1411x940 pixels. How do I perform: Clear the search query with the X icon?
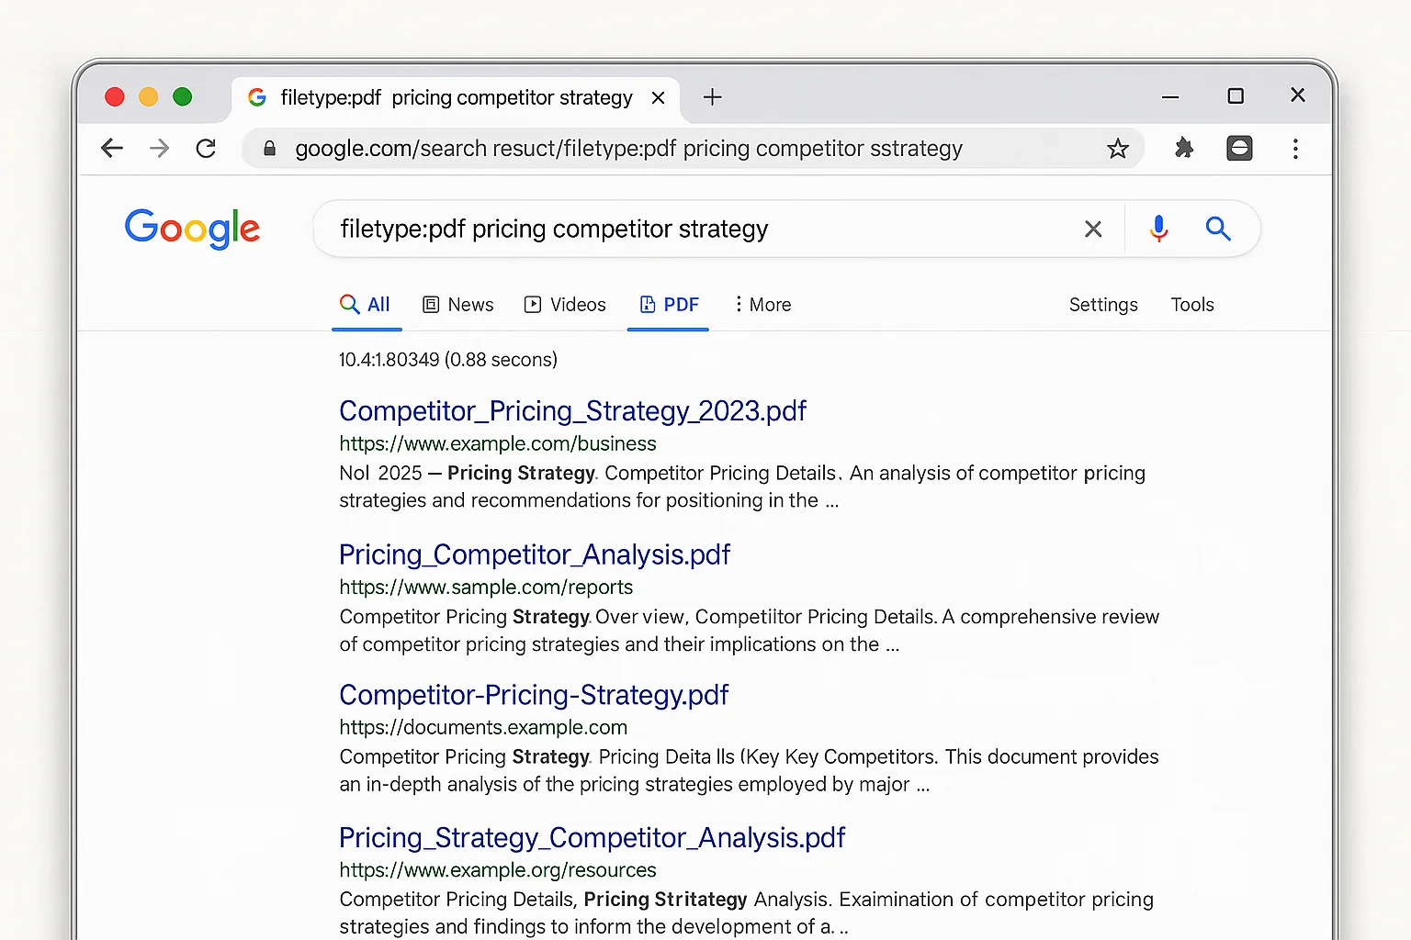click(x=1093, y=229)
